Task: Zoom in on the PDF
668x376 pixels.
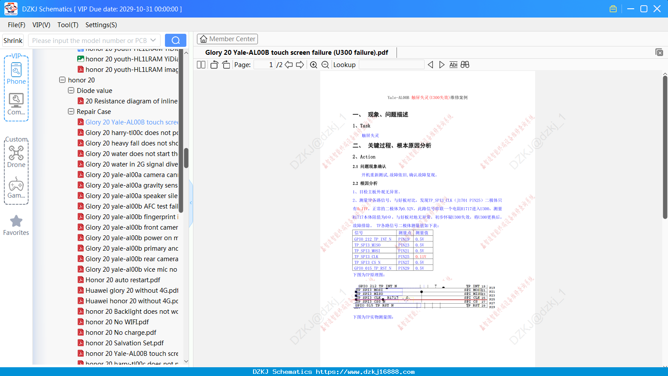Action: (314, 65)
